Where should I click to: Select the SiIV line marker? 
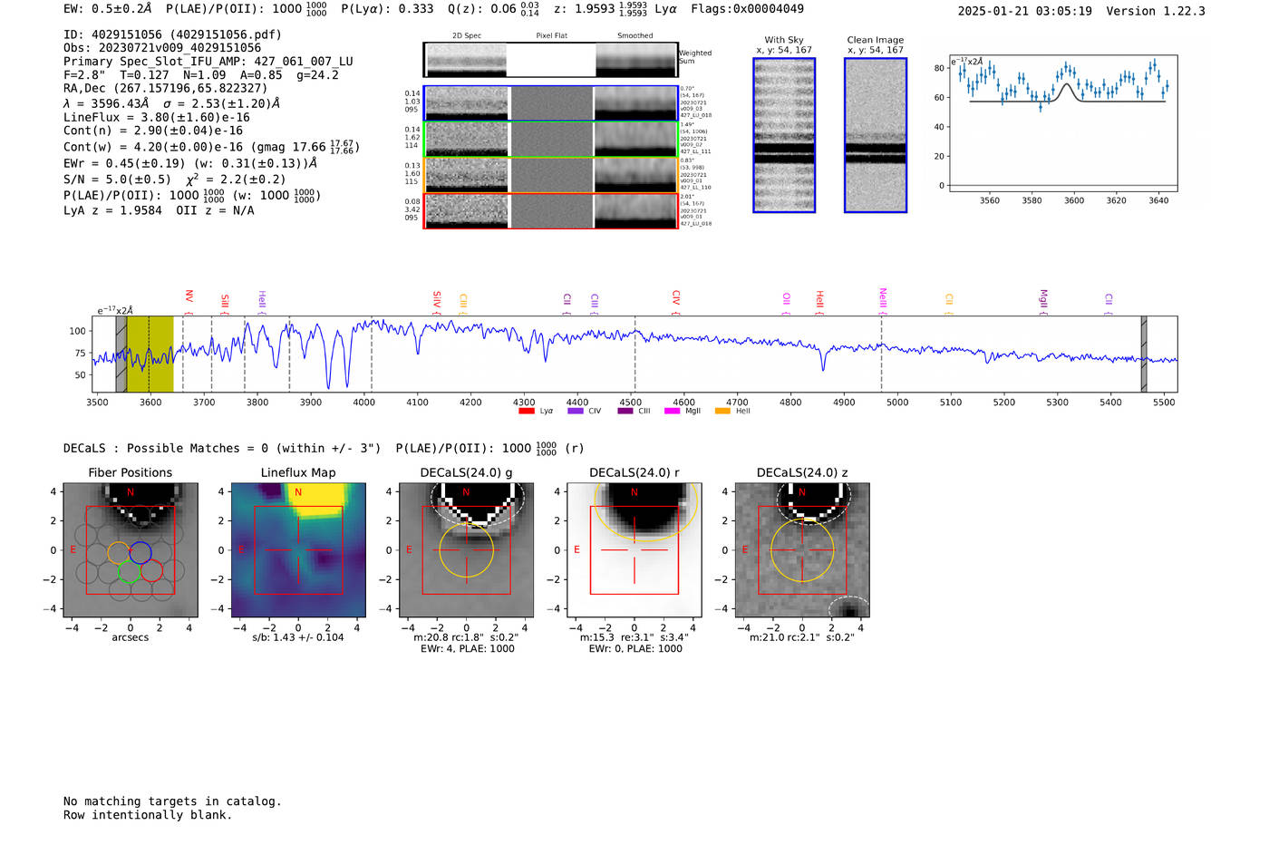[x=436, y=301]
